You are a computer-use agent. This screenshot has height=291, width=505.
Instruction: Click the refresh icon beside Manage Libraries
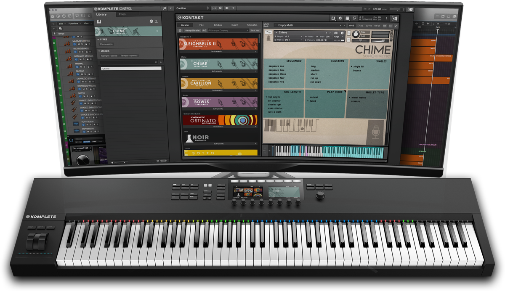pos(181,30)
